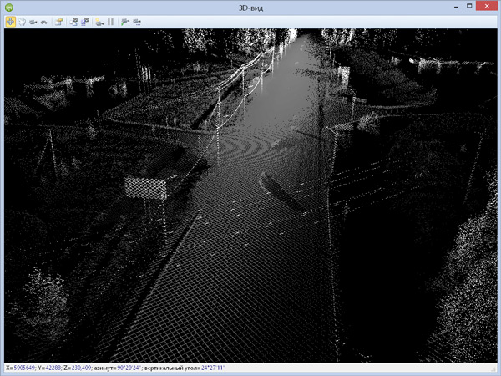Click the вертикальный угол value in status bar
The image size is (501, 376).
click(x=214, y=368)
